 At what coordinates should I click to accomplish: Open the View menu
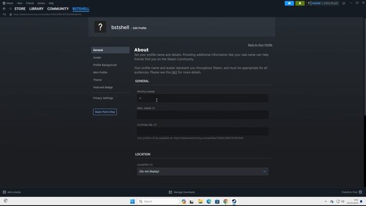19,3
